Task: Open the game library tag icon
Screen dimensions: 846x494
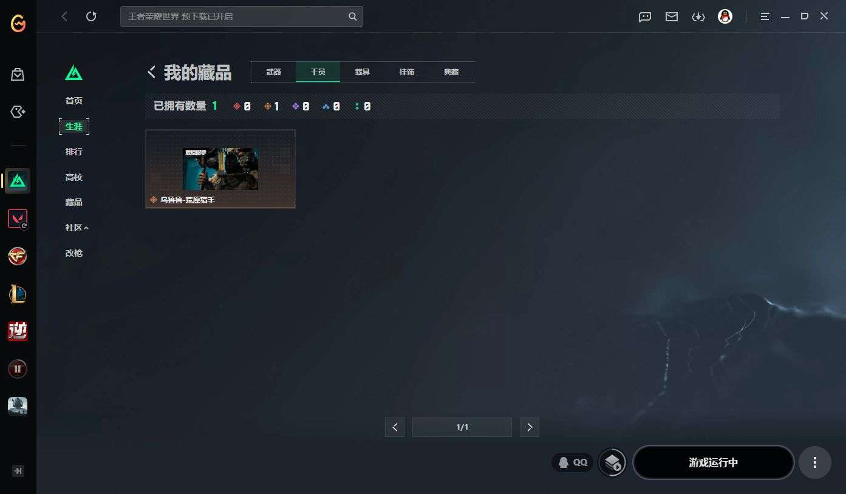Action: [x=18, y=112]
